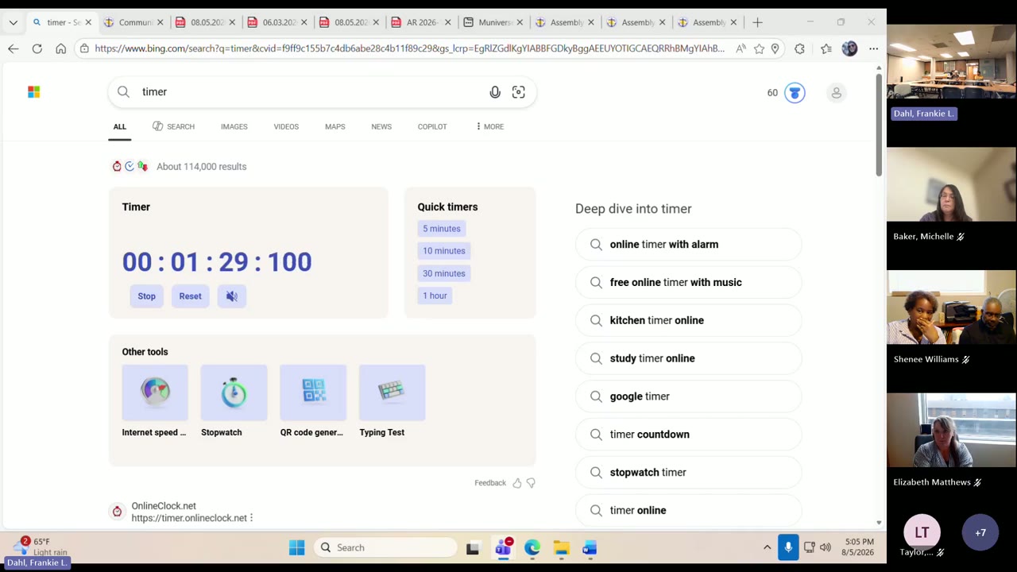The width and height of the screenshot is (1017, 572).
Task: Switch to the NEWS tab
Action: pyautogui.click(x=381, y=126)
